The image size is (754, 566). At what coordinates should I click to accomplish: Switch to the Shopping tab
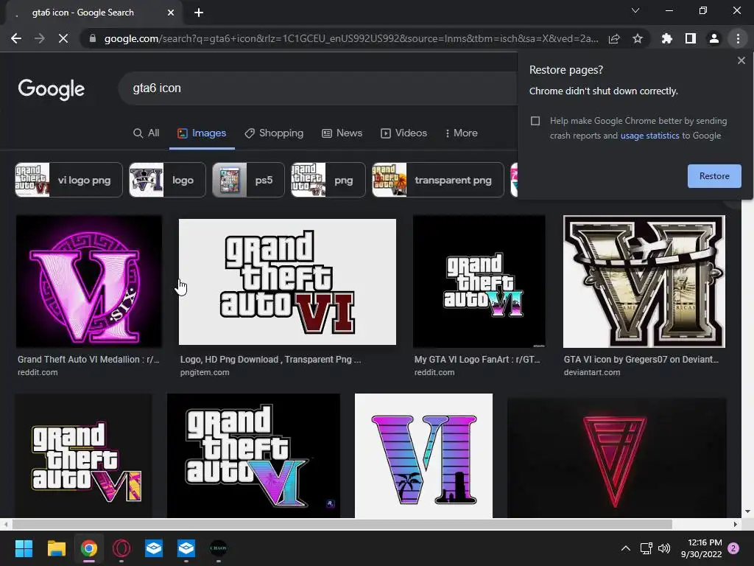coord(274,133)
